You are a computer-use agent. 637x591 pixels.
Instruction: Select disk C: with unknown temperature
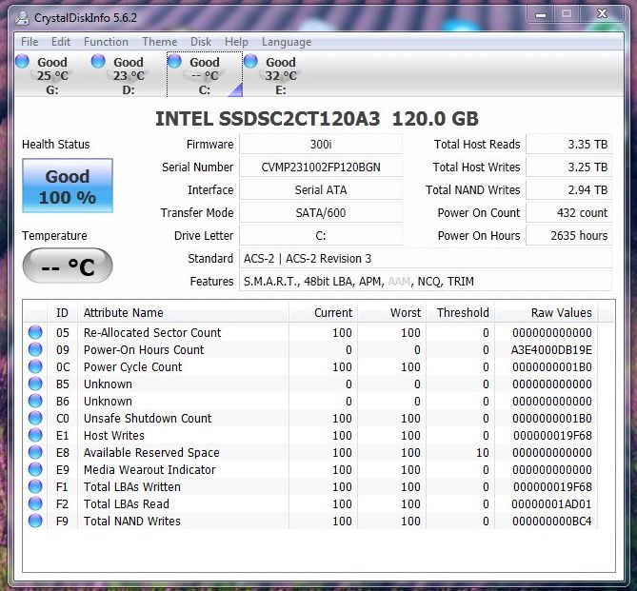pos(205,75)
